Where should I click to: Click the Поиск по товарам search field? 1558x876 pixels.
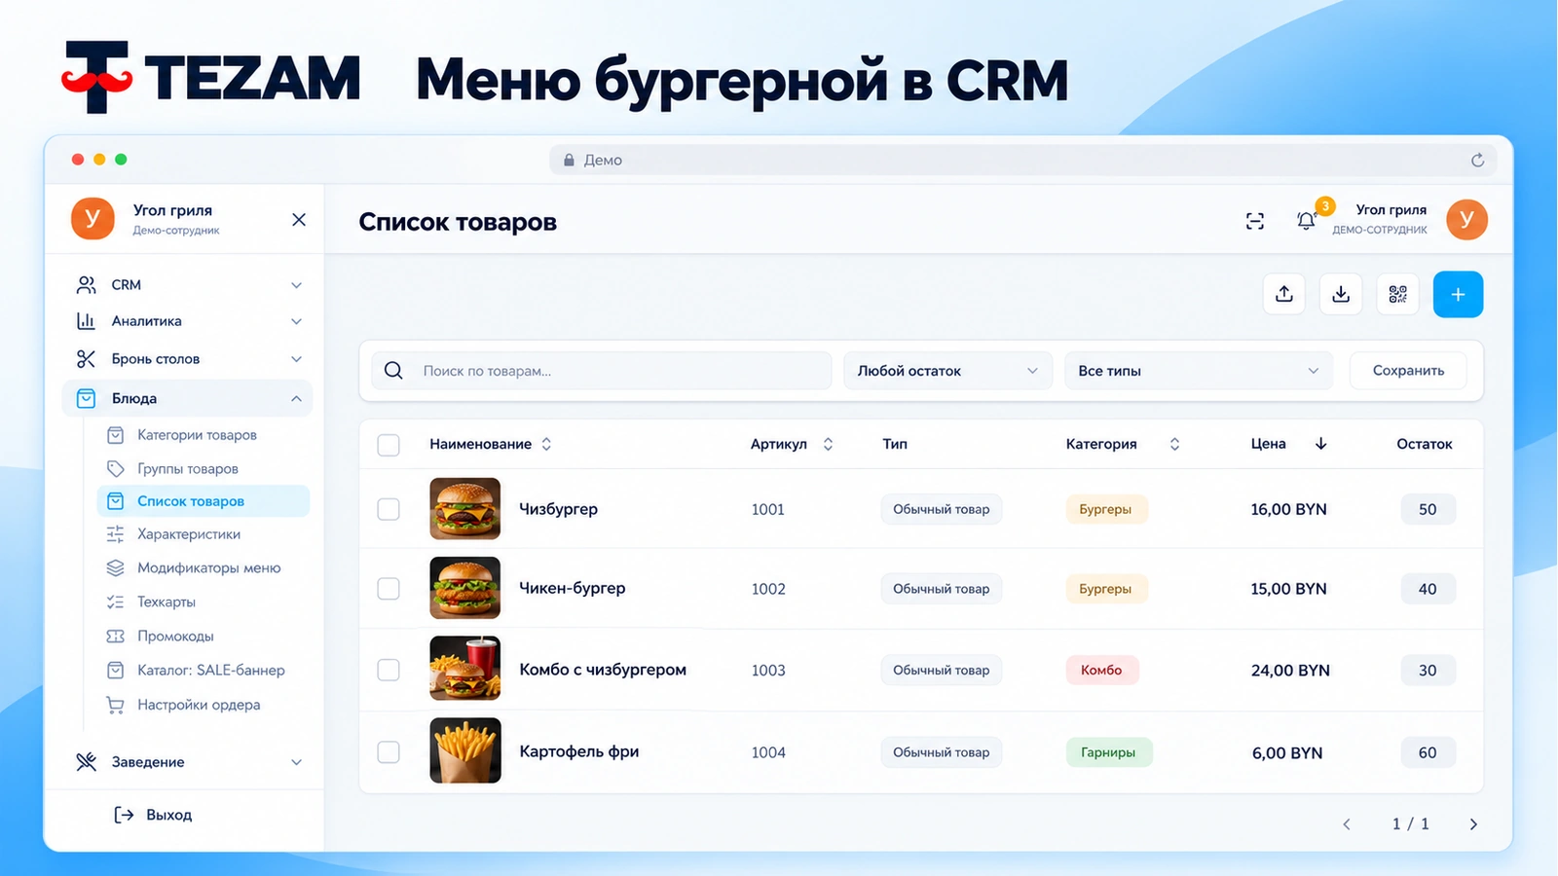point(601,371)
